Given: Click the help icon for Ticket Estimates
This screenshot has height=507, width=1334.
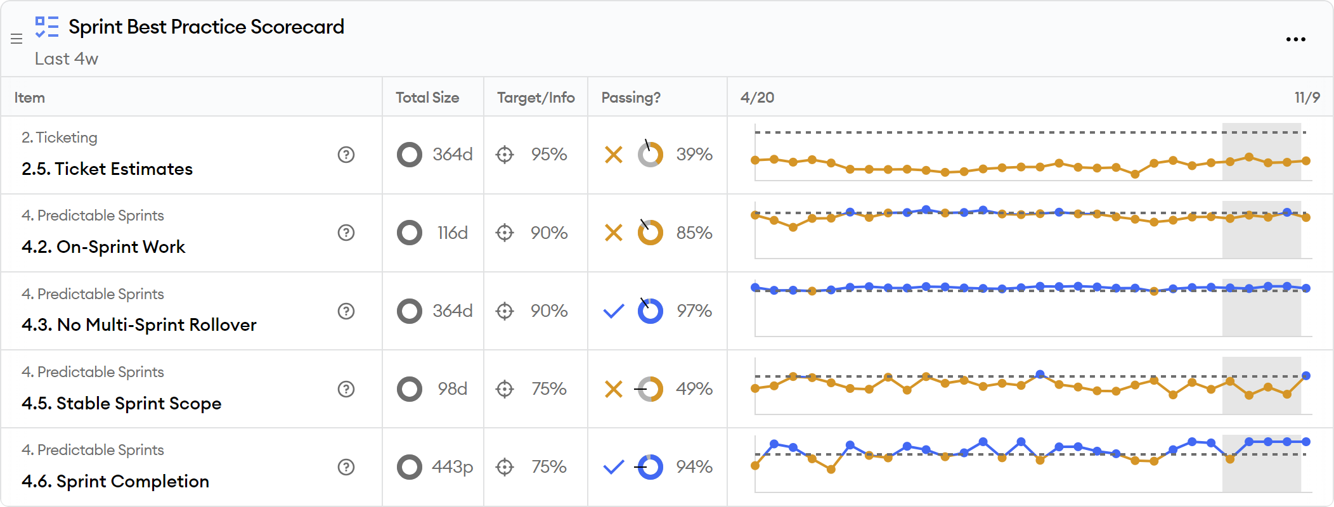Looking at the screenshot, I should (346, 155).
